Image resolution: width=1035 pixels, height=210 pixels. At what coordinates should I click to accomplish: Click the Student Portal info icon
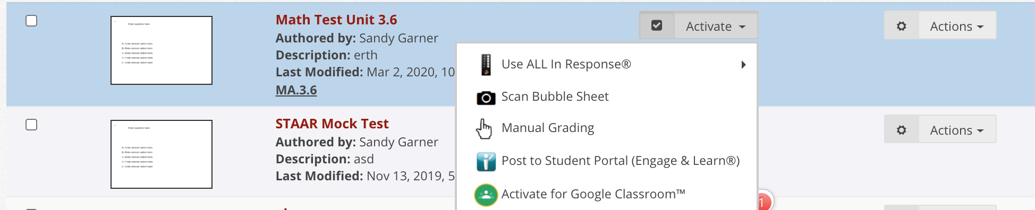click(486, 161)
